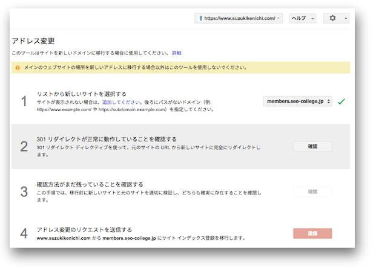This screenshot has height=267, width=373.
Task: Open the 詳細 details link
Action: 177,53
